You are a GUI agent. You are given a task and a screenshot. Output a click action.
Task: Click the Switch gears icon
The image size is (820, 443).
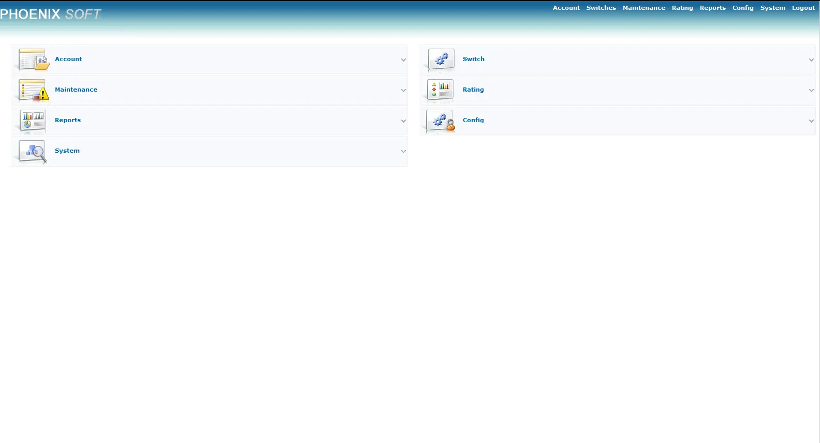441,60
